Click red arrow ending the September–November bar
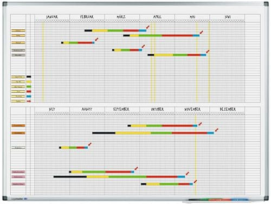The width and height of the screenshot is (271, 204). coord(200,124)
